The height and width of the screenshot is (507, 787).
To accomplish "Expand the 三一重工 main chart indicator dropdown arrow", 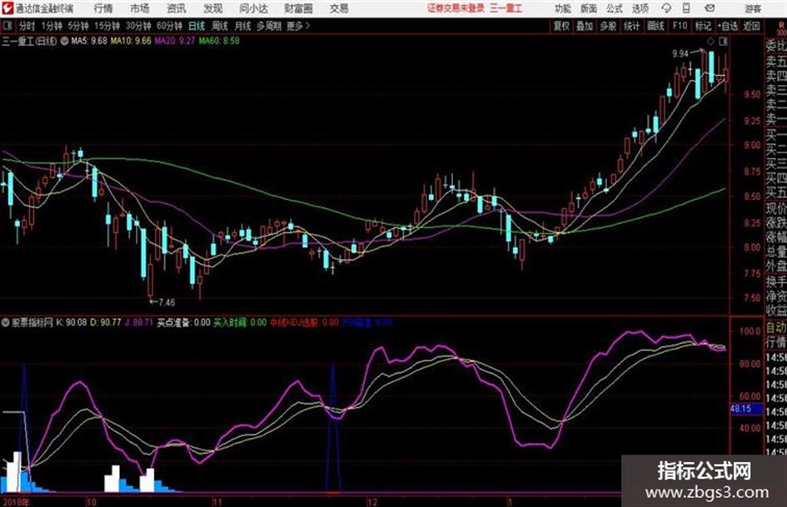I will pyautogui.click(x=64, y=41).
